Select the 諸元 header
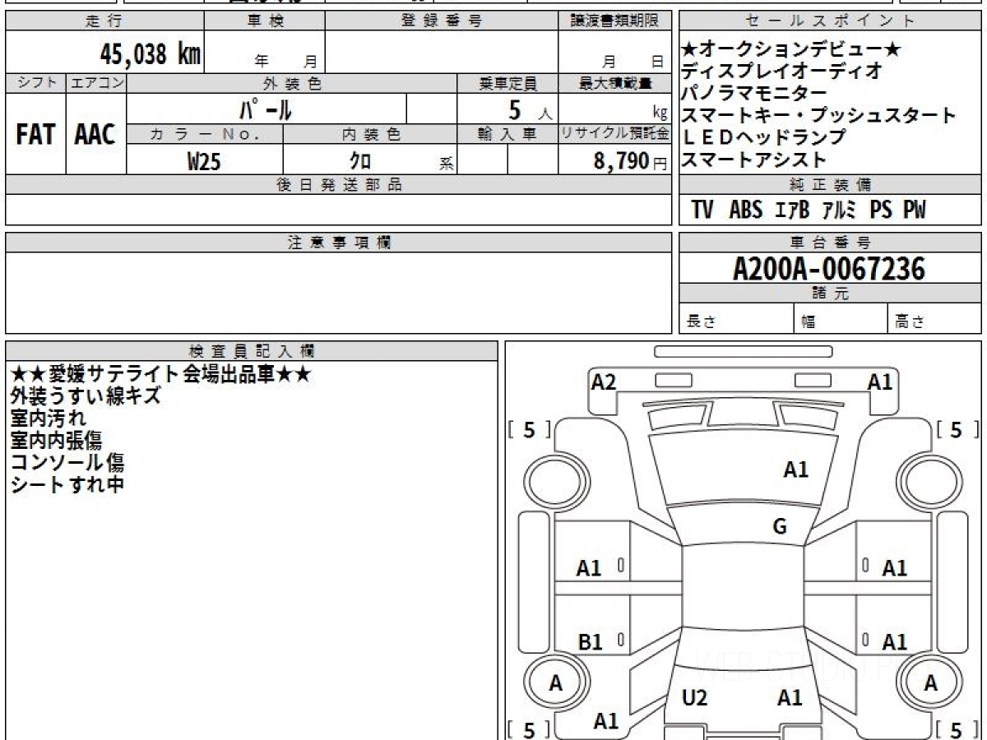This screenshot has height=740, width=987. click(x=830, y=294)
